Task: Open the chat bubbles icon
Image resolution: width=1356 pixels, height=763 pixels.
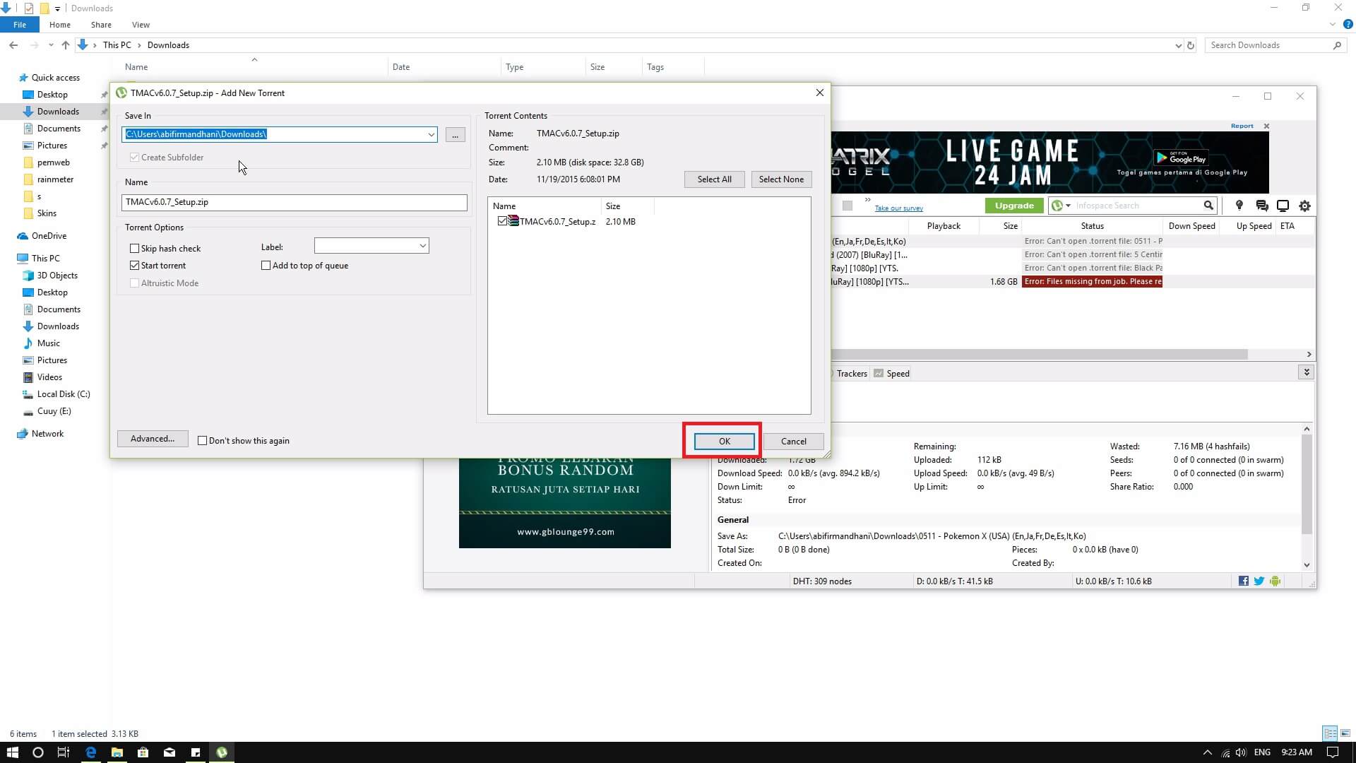Action: pyautogui.click(x=1261, y=206)
